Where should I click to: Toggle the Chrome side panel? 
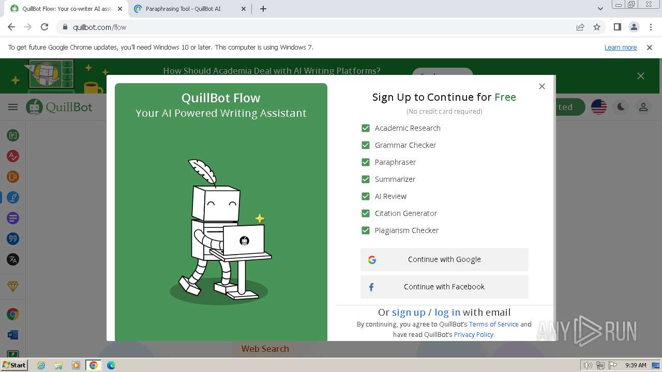[x=617, y=27]
